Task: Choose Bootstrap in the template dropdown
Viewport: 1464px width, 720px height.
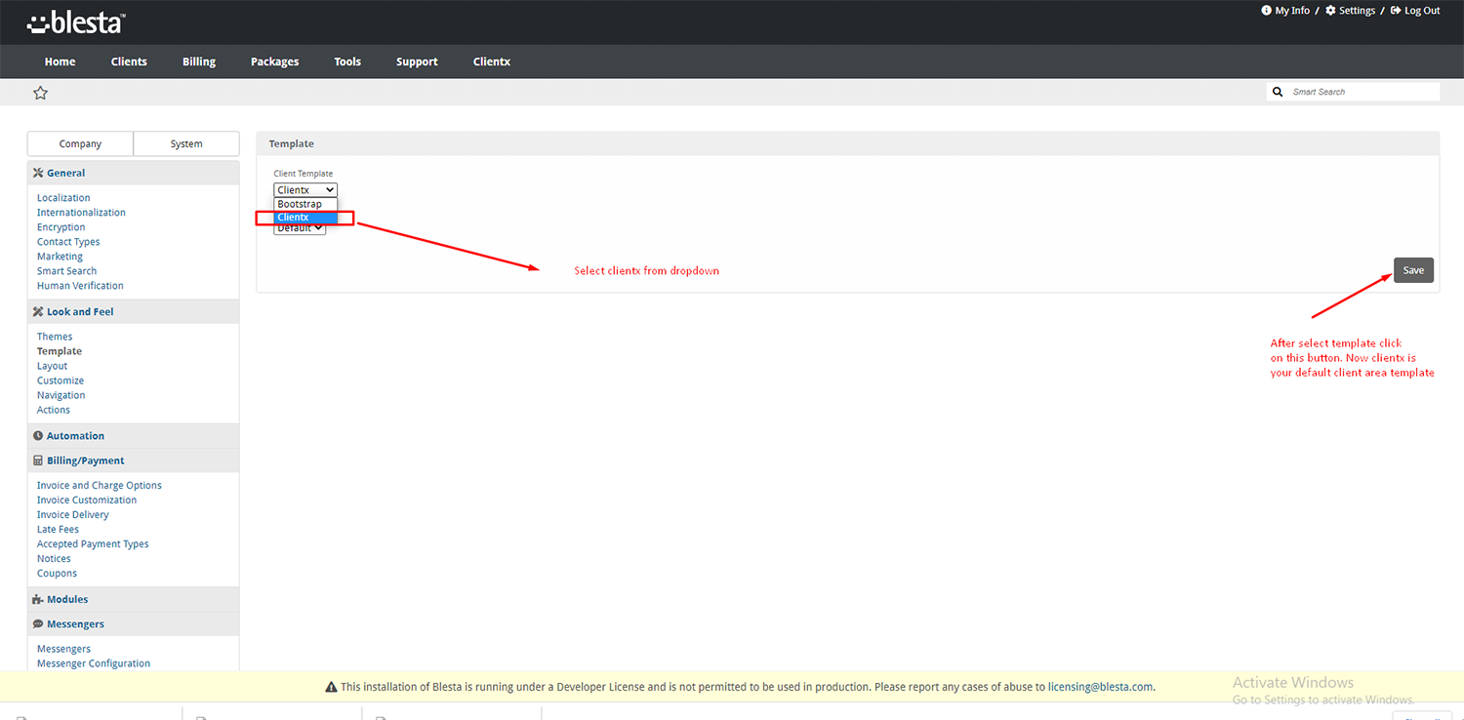Action: 305,204
